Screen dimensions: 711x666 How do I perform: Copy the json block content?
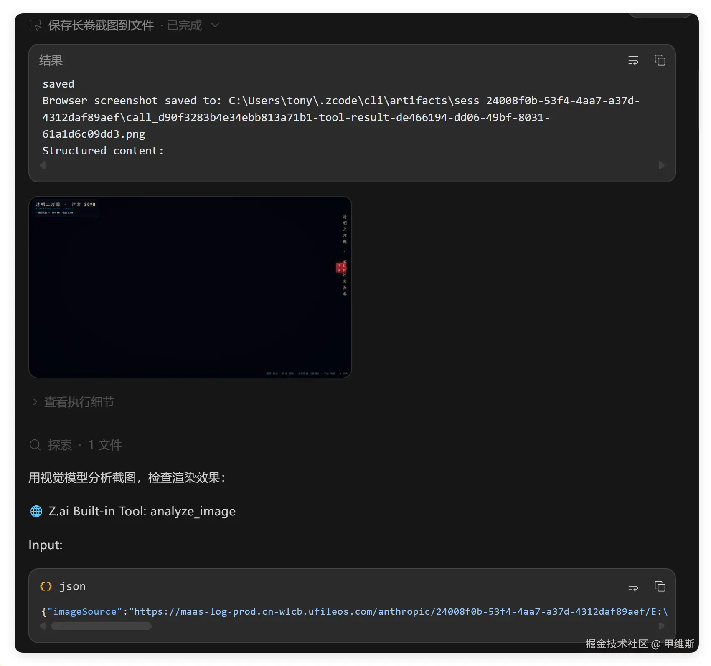pyautogui.click(x=660, y=587)
